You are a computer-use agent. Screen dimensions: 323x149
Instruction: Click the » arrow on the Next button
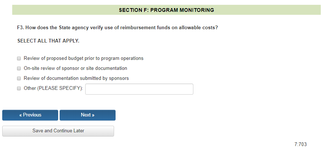click(x=93, y=115)
